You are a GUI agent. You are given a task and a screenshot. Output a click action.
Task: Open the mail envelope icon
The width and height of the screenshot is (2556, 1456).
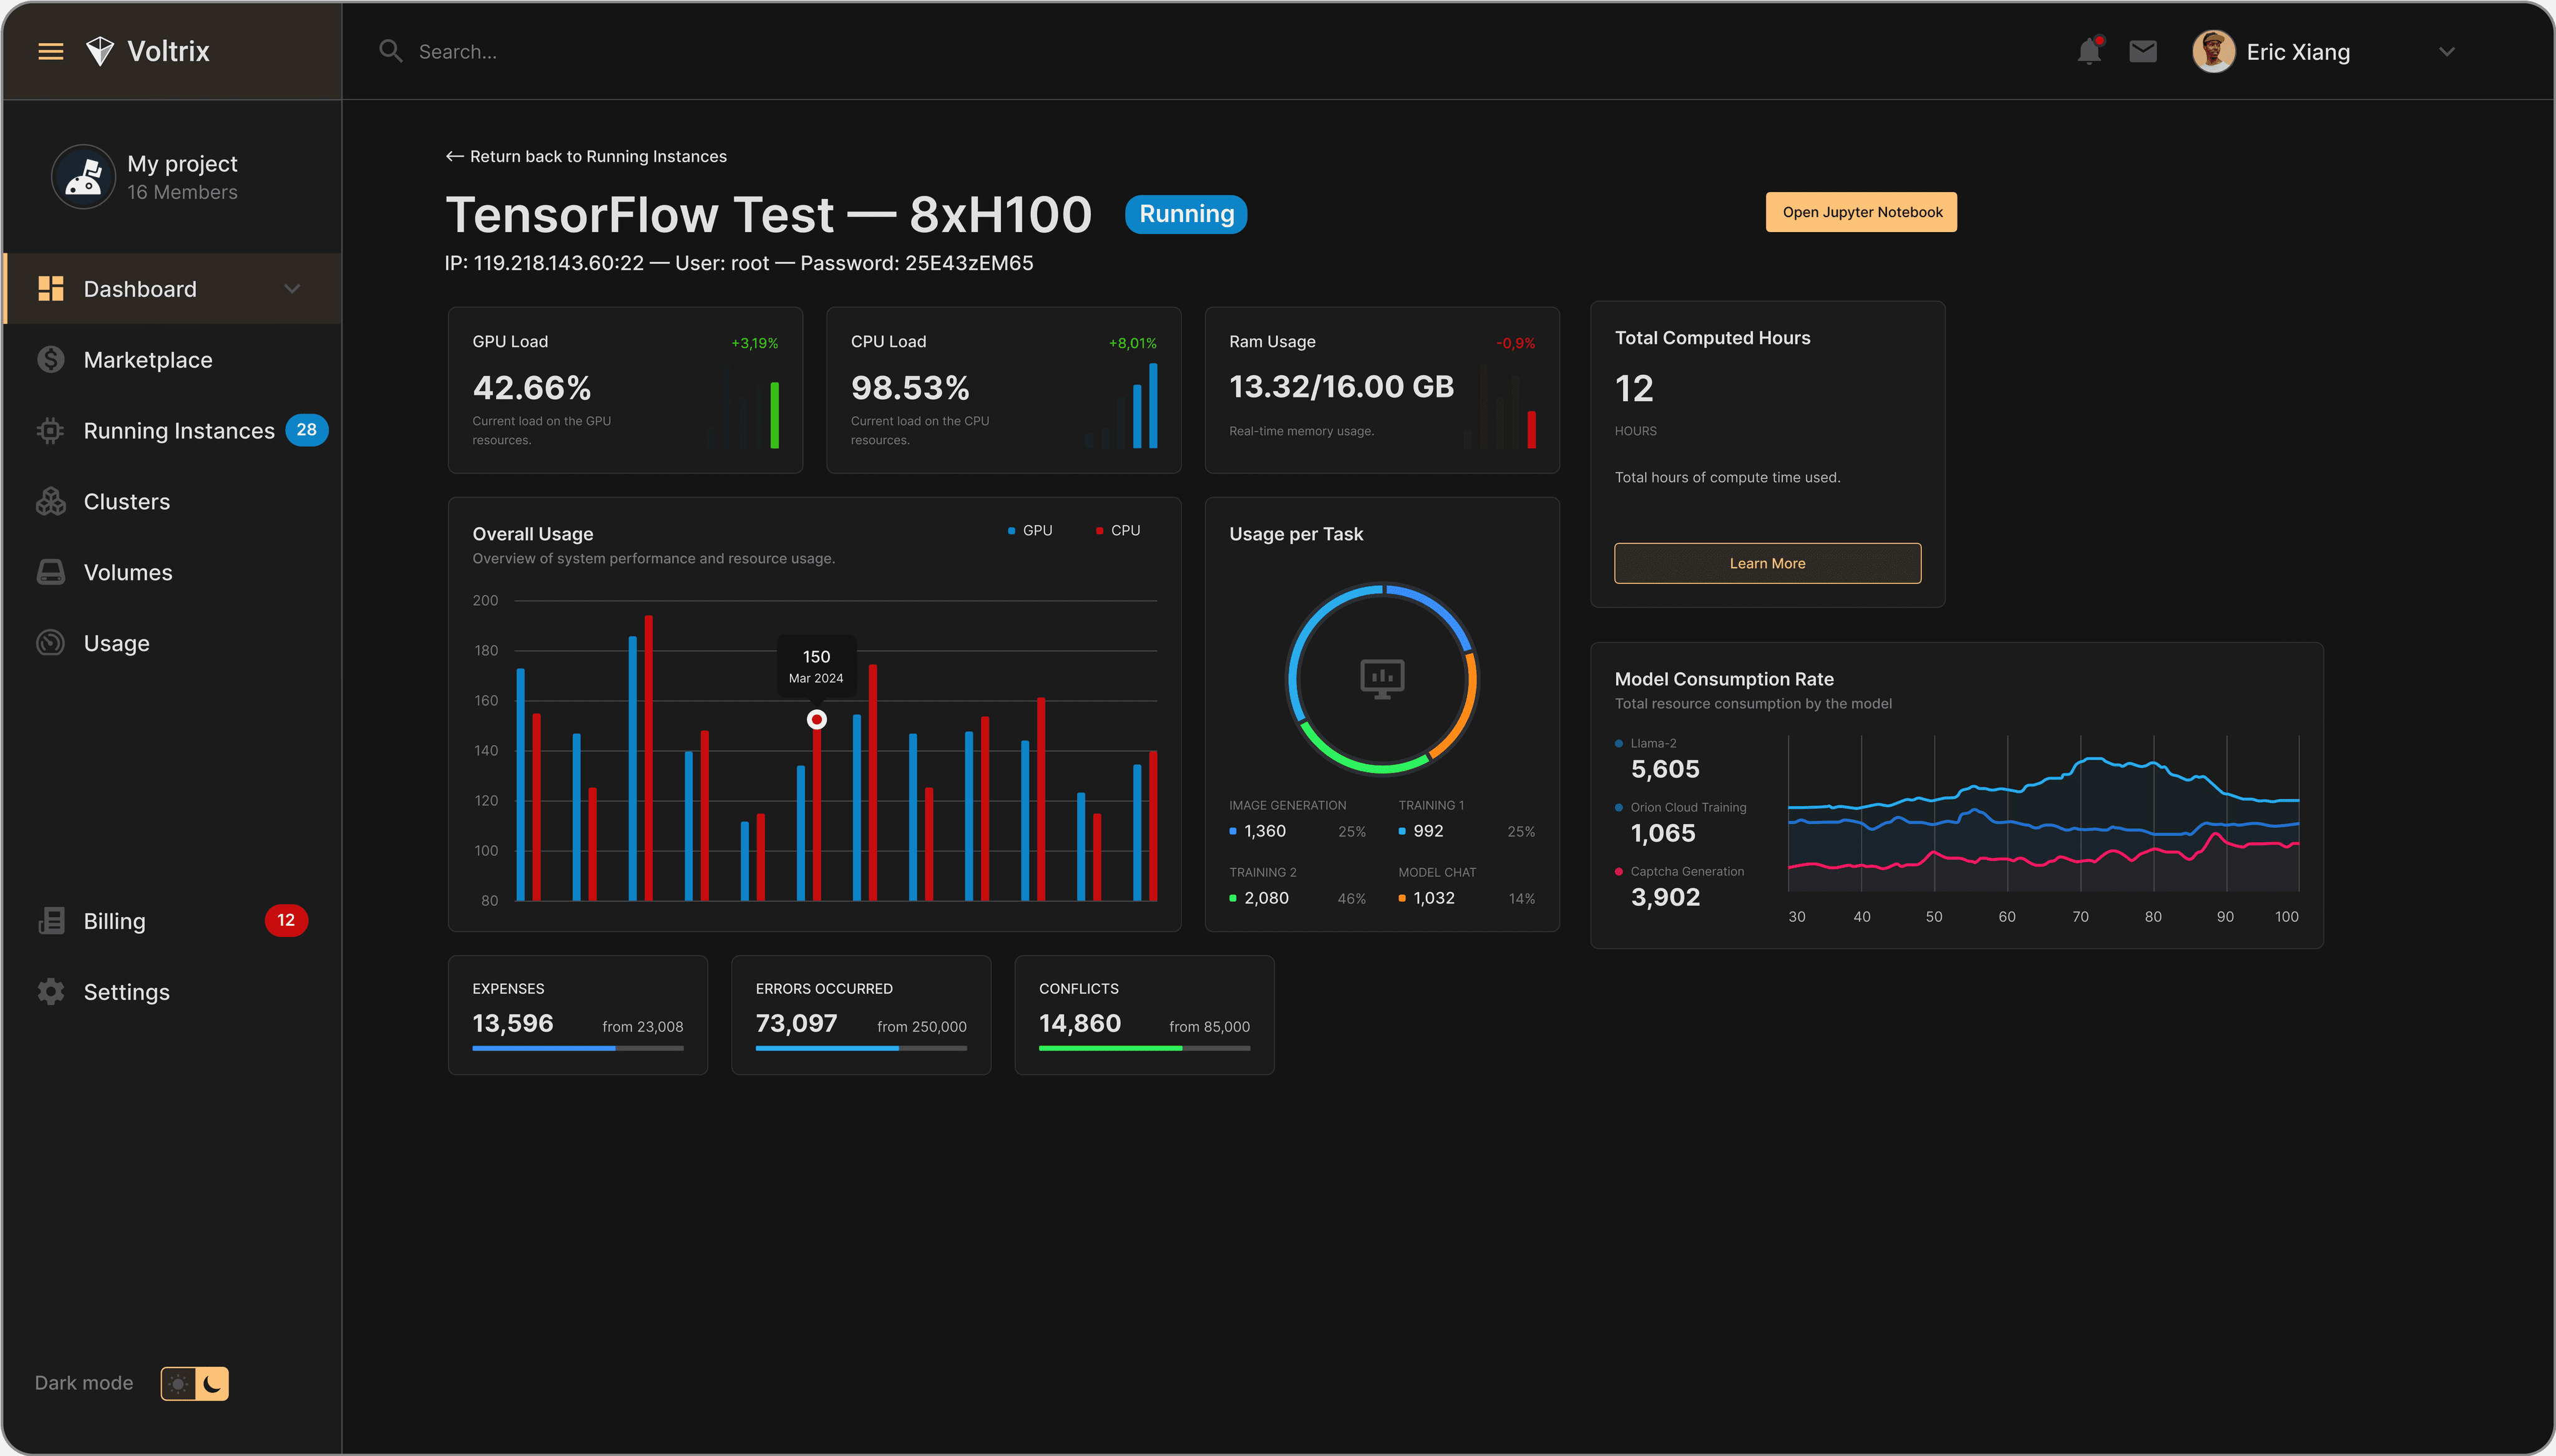2143,51
